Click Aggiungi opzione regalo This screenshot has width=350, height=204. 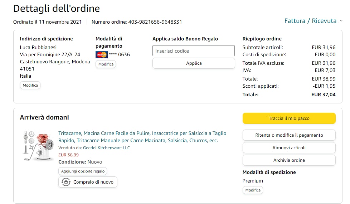click(83, 171)
